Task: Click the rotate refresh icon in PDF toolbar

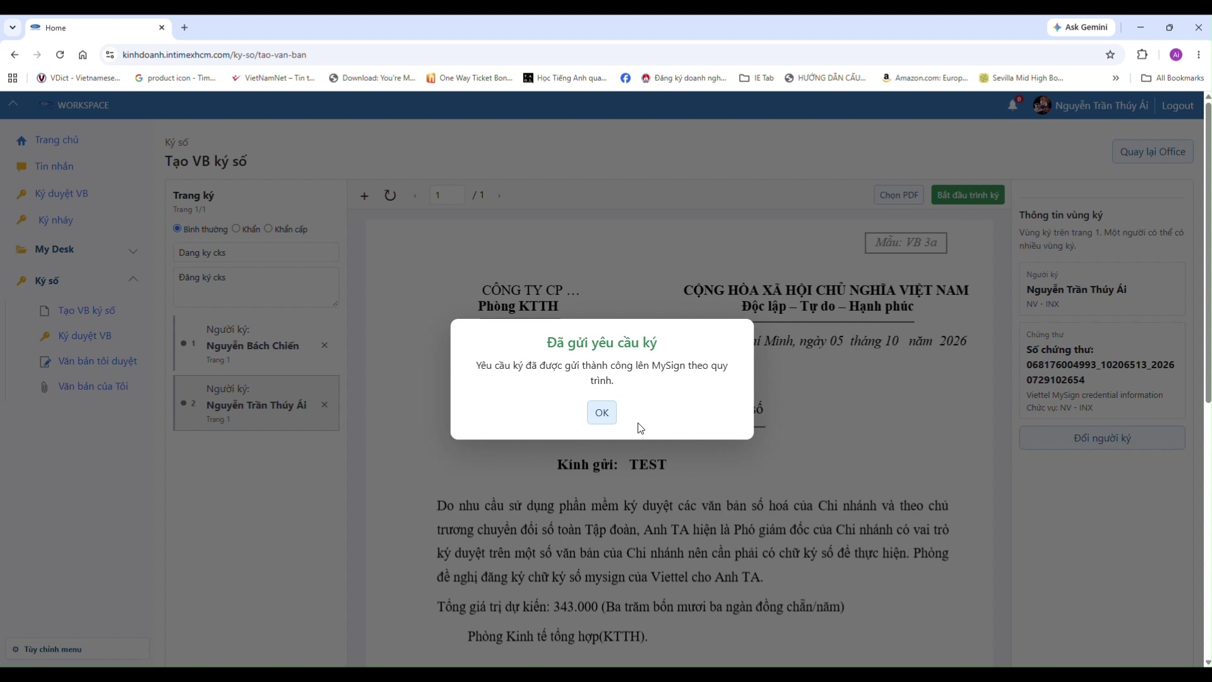Action: click(x=390, y=196)
